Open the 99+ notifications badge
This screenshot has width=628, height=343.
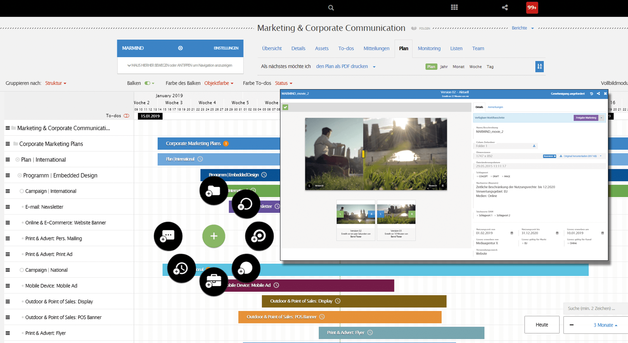[x=532, y=8]
